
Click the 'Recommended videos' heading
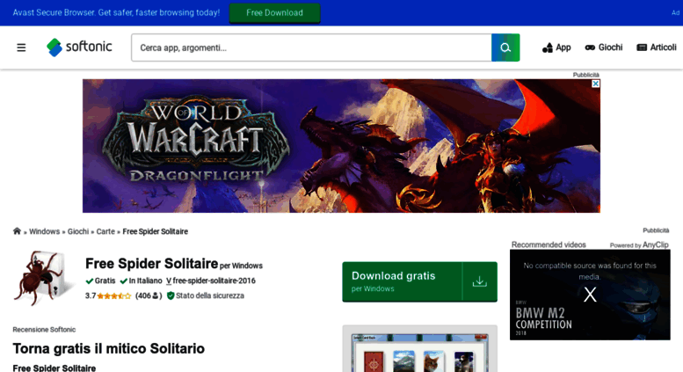tap(549, 244)
